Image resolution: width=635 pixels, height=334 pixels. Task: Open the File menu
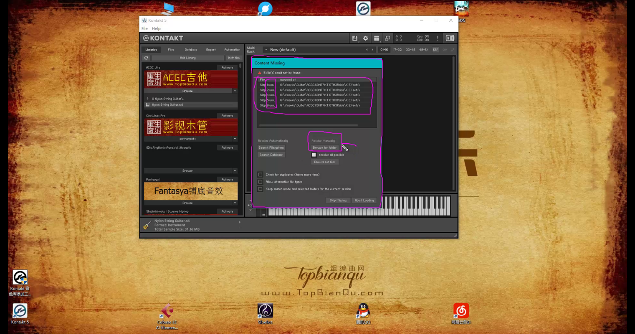145,29
